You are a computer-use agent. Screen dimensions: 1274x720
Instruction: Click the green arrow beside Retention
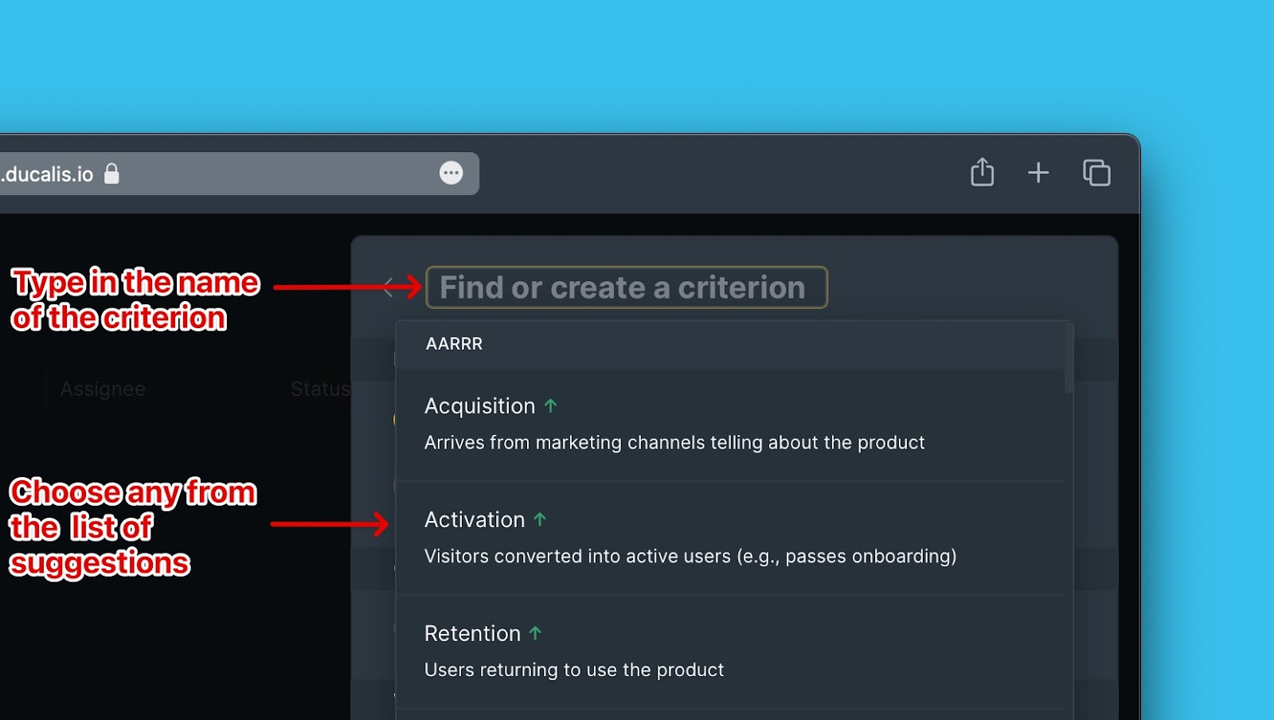click(535, 634)
